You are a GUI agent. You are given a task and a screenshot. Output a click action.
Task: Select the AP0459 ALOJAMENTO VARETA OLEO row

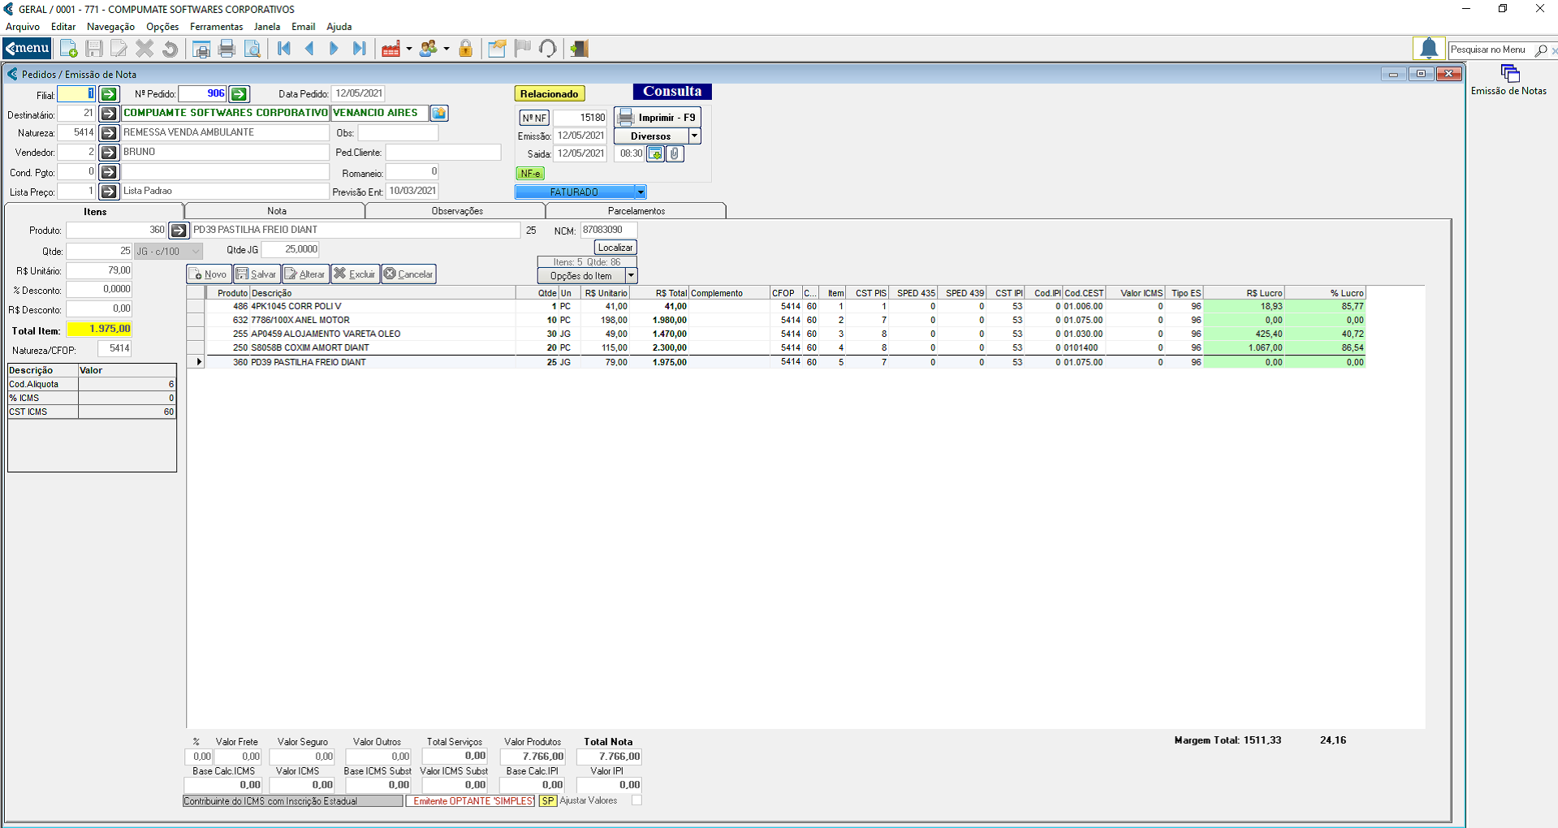click(325, 334)
